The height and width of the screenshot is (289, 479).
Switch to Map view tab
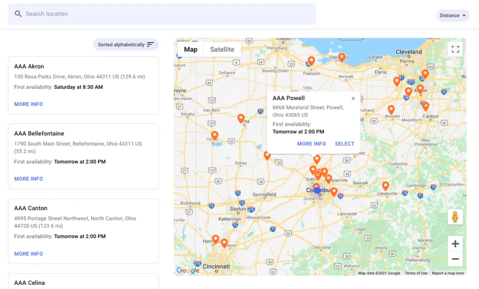(191, 50)
